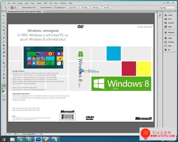
Task: Open Internet Explorer from taskbar
Action: pos(30,139)
